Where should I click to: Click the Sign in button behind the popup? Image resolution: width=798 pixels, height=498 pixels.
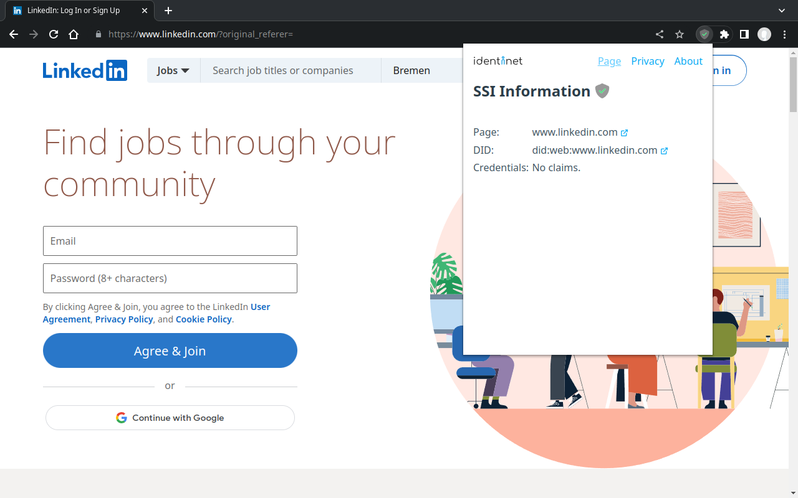tap(729, 70)
